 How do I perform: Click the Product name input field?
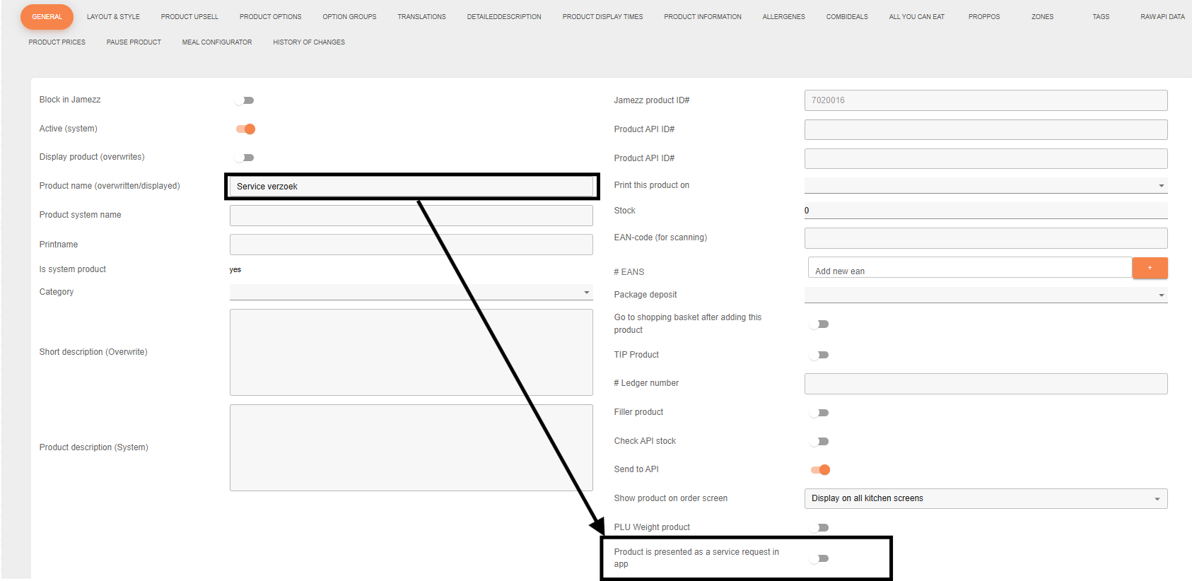[x=411, y=187]
